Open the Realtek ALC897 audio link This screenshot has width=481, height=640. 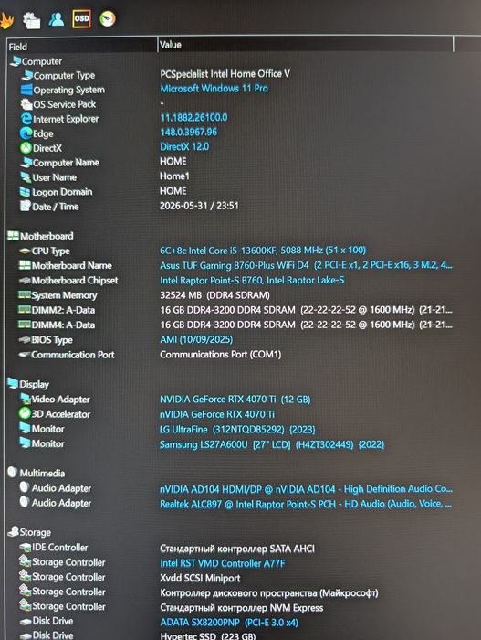coord(306,504)
